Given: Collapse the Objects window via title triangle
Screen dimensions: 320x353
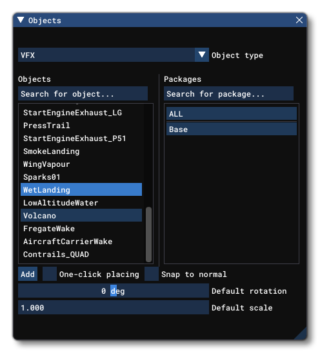Looking at the screenshot, I should [x=21, y=20].
